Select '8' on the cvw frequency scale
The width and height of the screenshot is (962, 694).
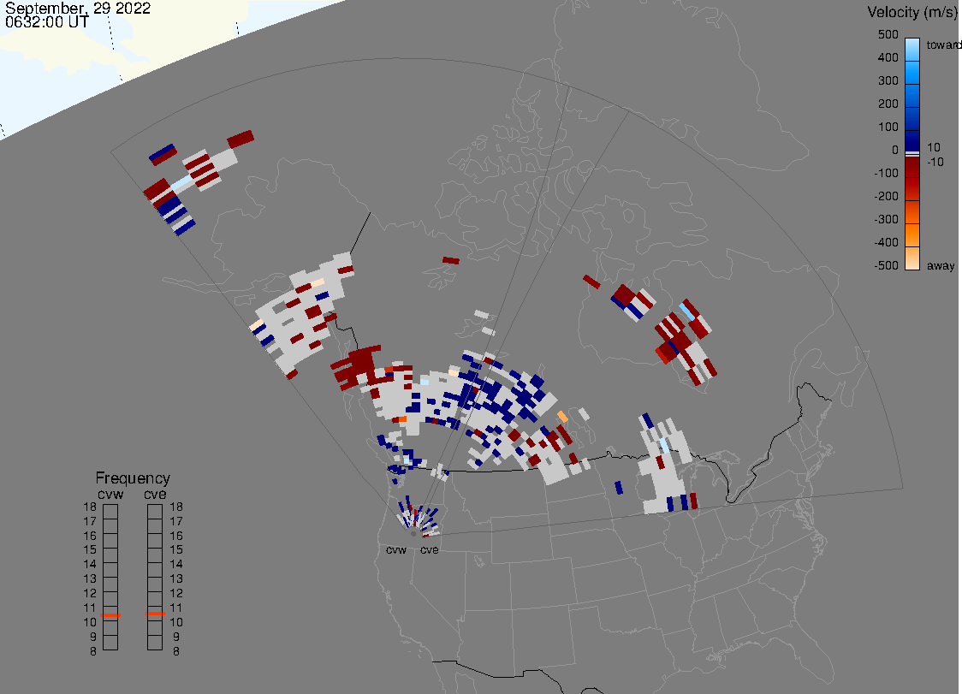pos(93,652)
